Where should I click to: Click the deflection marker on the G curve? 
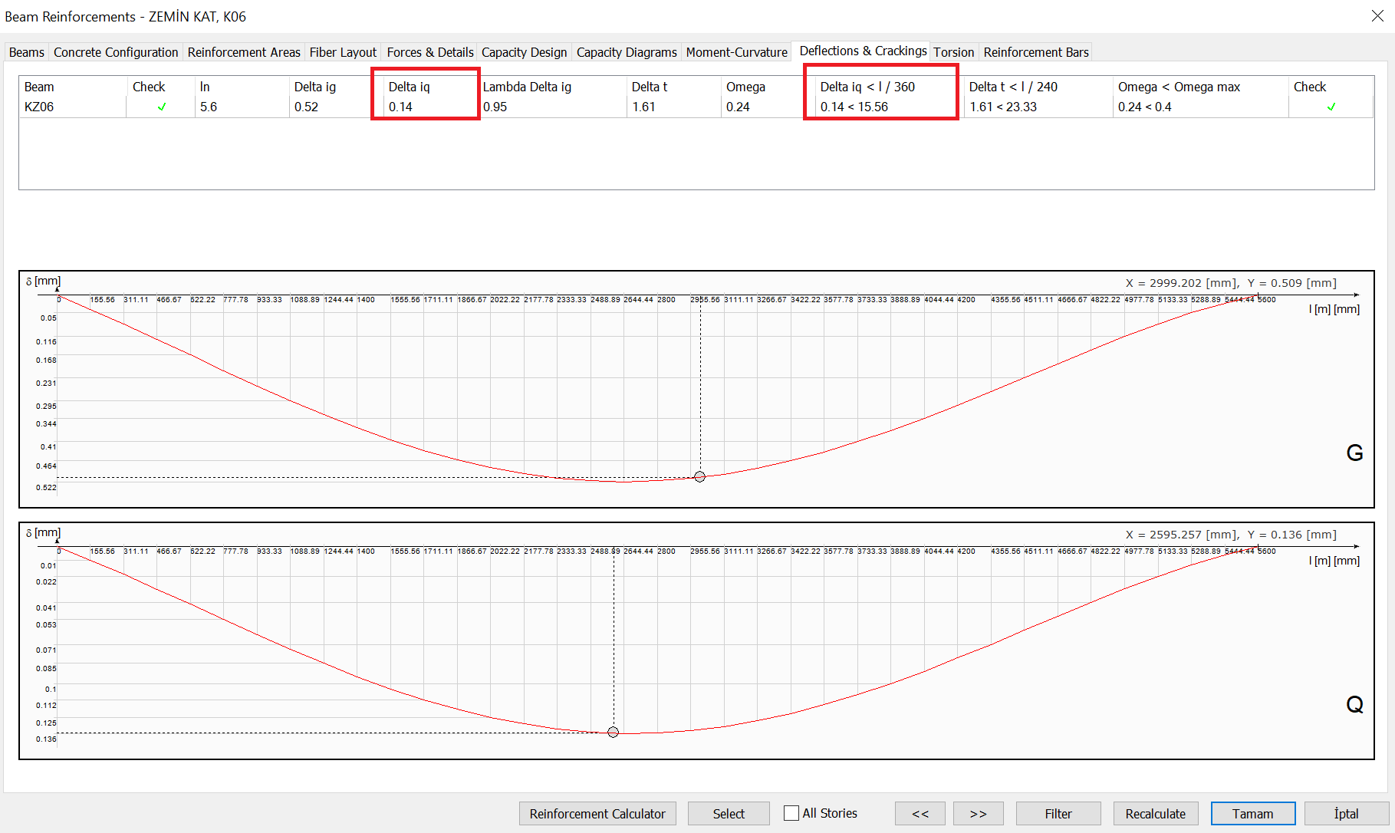(x=699, y=476)
